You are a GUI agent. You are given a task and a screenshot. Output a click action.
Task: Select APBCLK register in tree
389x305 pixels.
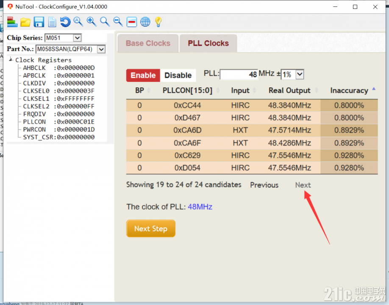(58, 75)
